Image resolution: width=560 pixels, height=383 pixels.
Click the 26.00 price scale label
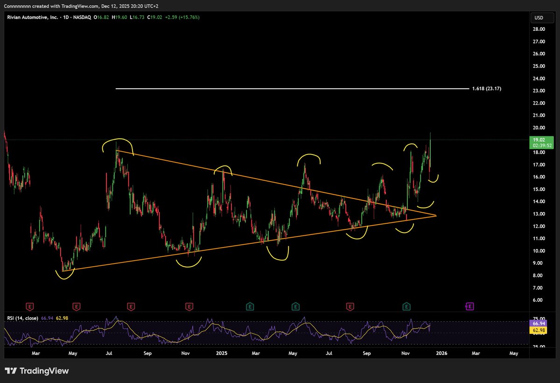click(x=539, y=54)
